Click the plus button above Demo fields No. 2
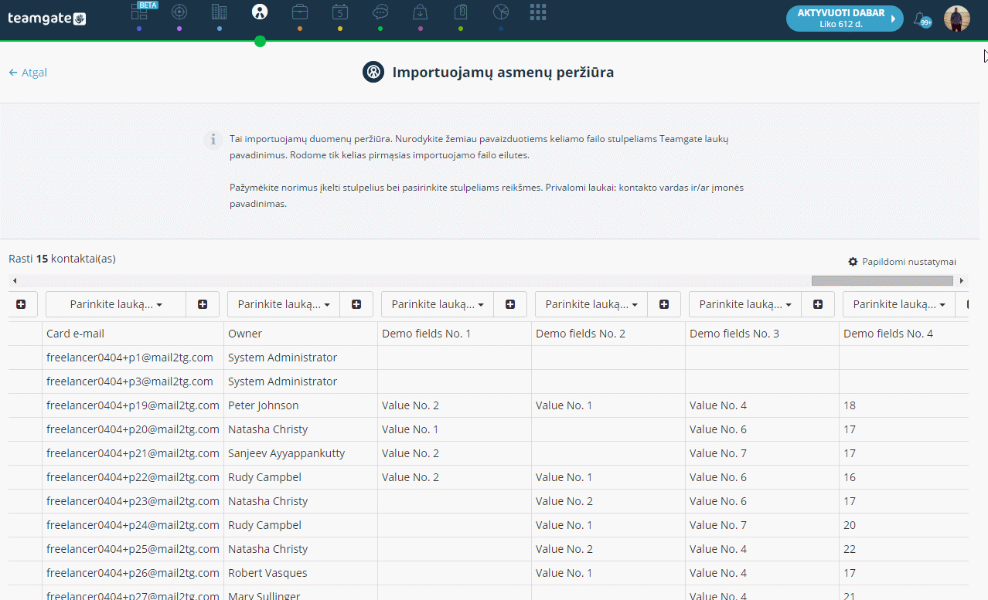This screenshot has width=988, height=600. 664,304
